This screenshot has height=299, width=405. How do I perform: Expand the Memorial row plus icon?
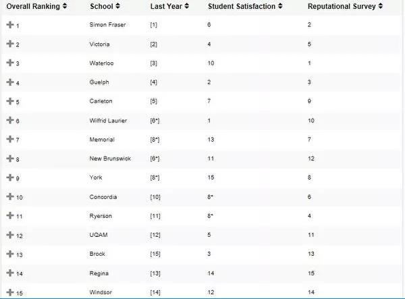(10, 139)
